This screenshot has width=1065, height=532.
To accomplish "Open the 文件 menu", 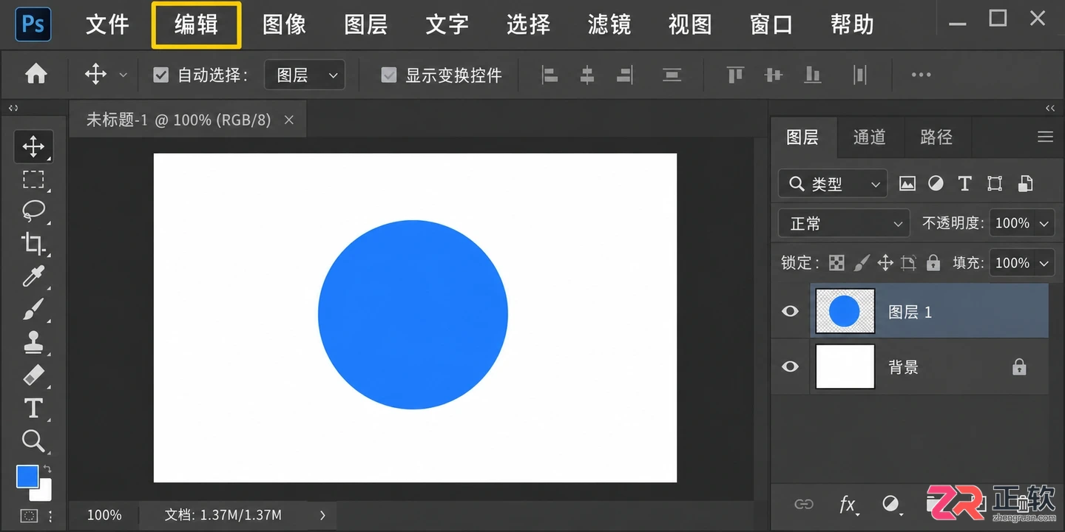I will [x=108, y=24].
